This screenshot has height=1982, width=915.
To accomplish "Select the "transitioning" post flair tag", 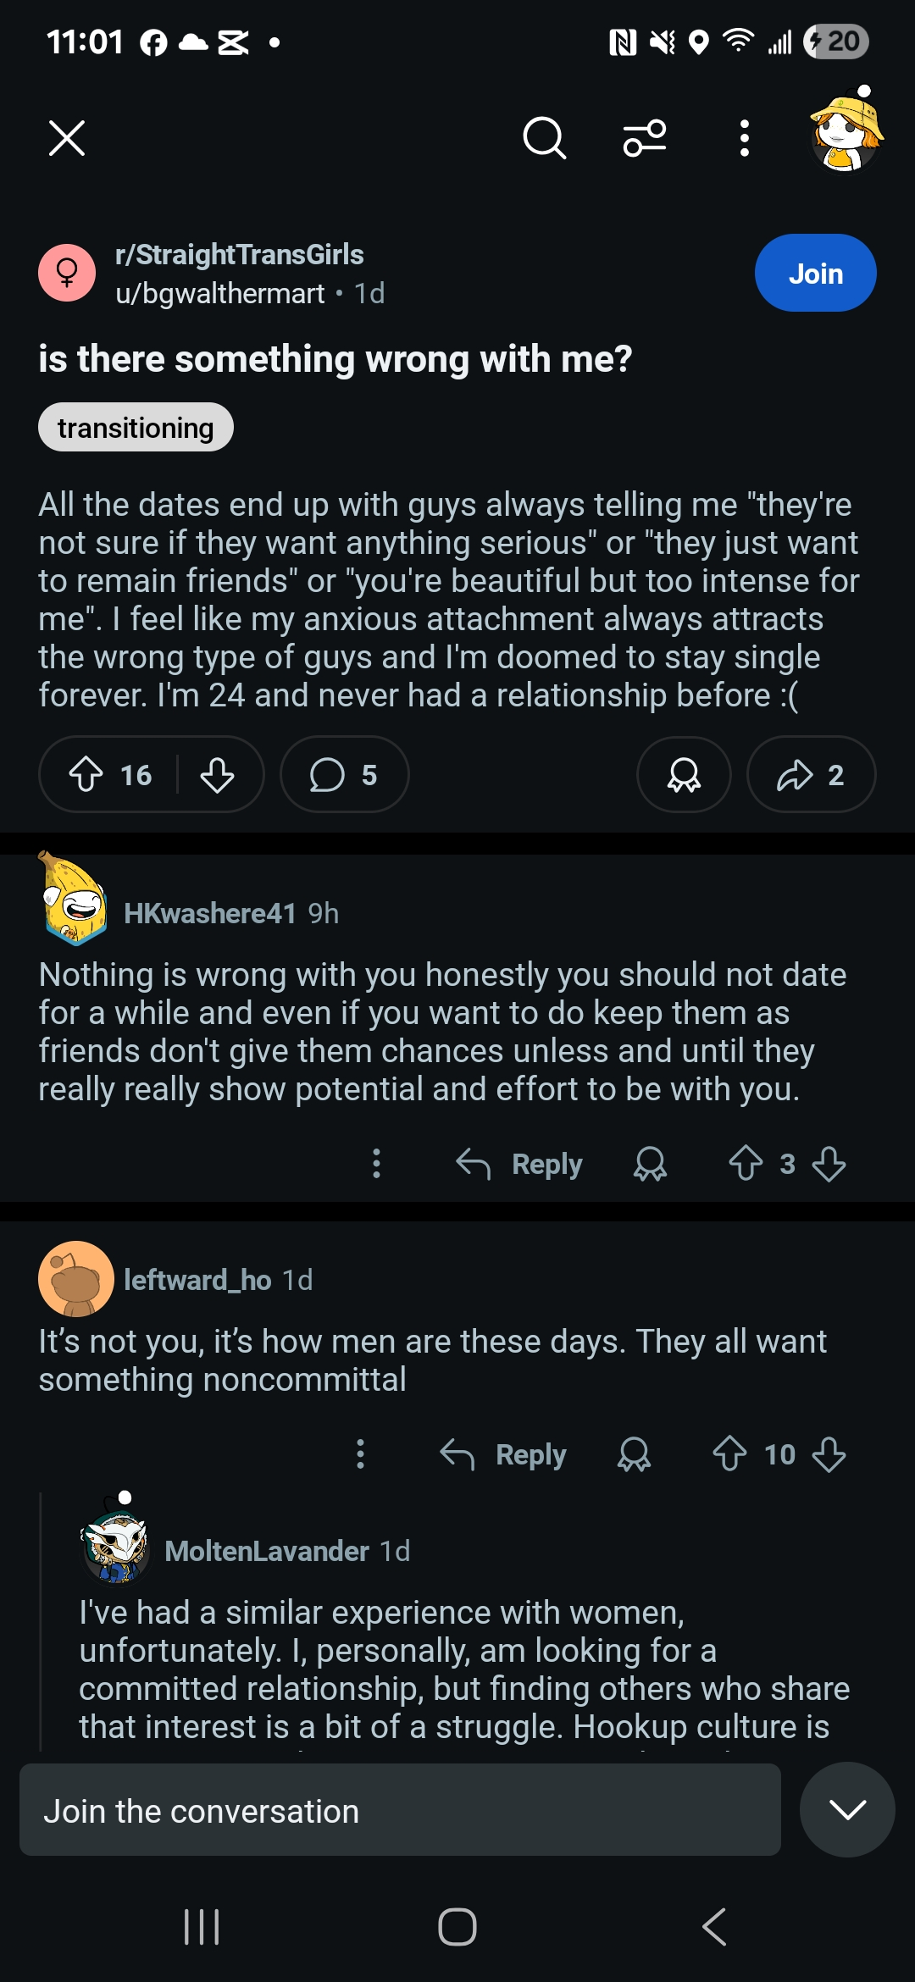I will tap(136, 428).
